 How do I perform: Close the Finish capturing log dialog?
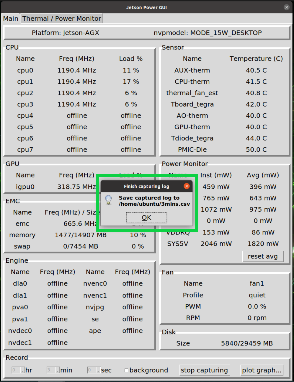pos(186,186)
